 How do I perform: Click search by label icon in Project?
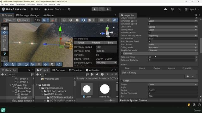[x=97, y=74]
